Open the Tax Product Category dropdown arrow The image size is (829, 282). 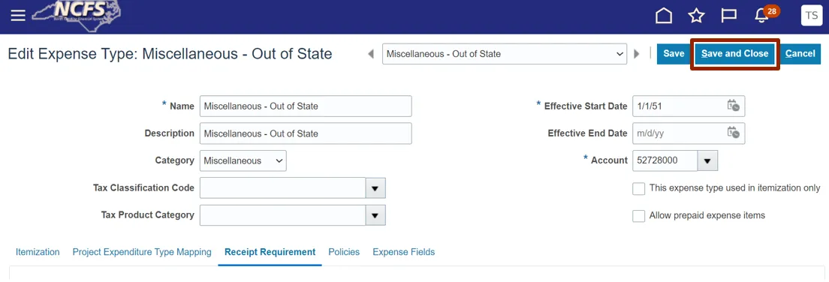(375, 215)
